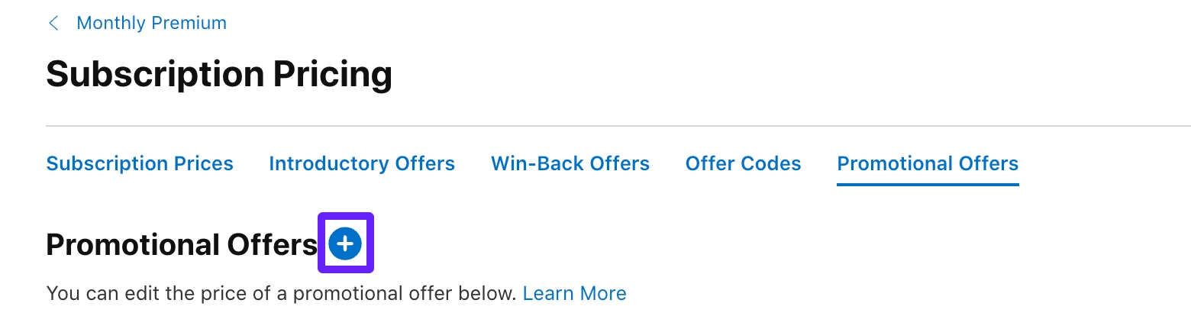Image resolution: width=1191 pixels, height=316 pixels.
Task: Switch to the Subscription Prices tab
Action: pyautogui.click(x=140, y=163)
